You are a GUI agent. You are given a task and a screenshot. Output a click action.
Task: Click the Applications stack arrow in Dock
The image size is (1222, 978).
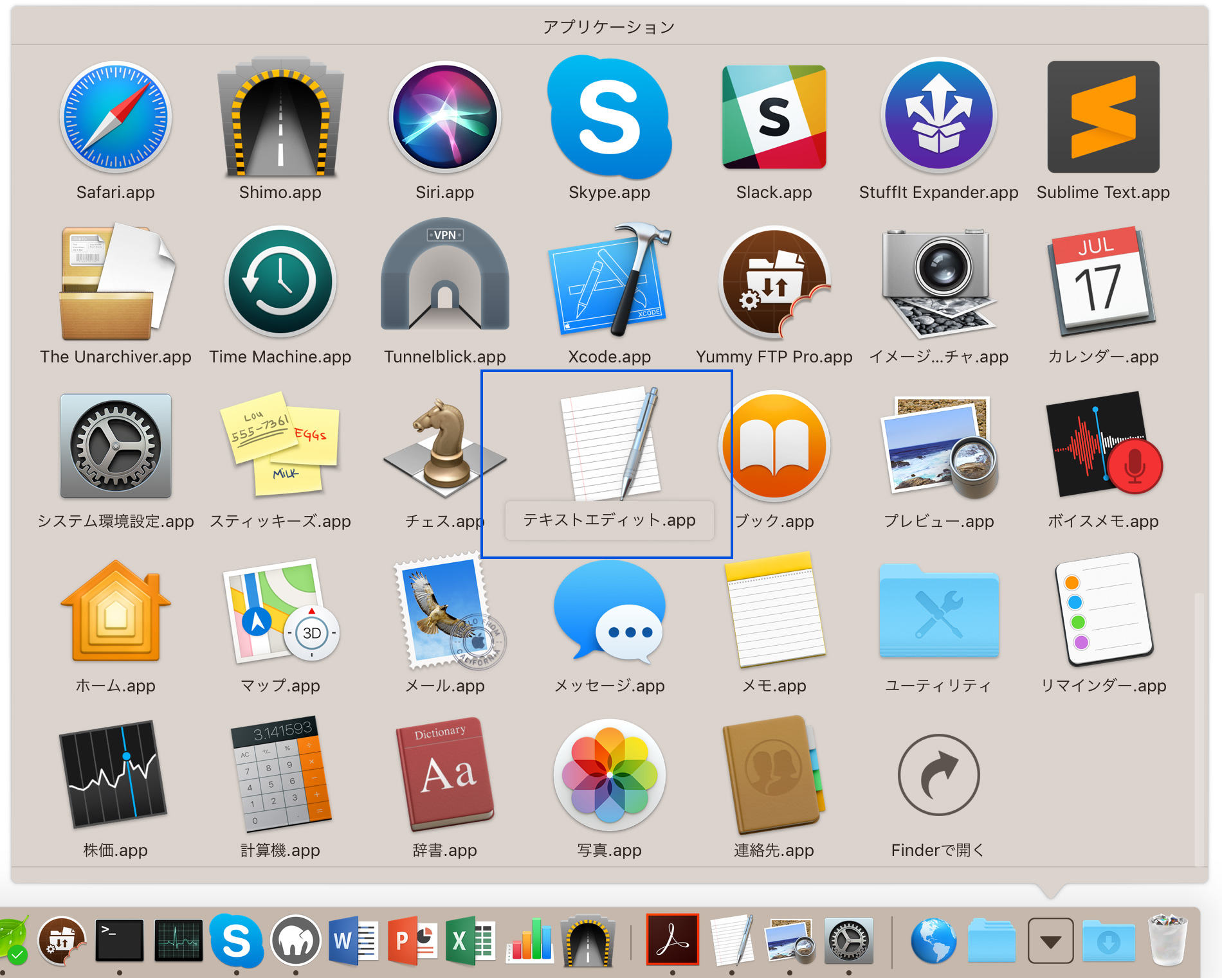pos(1051,941)
